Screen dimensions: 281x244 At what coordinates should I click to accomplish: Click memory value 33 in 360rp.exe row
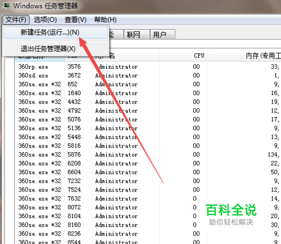point(275,67)
